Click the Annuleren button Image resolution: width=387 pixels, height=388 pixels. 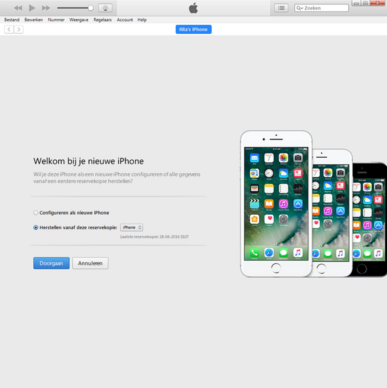click(x=90, y=263)
